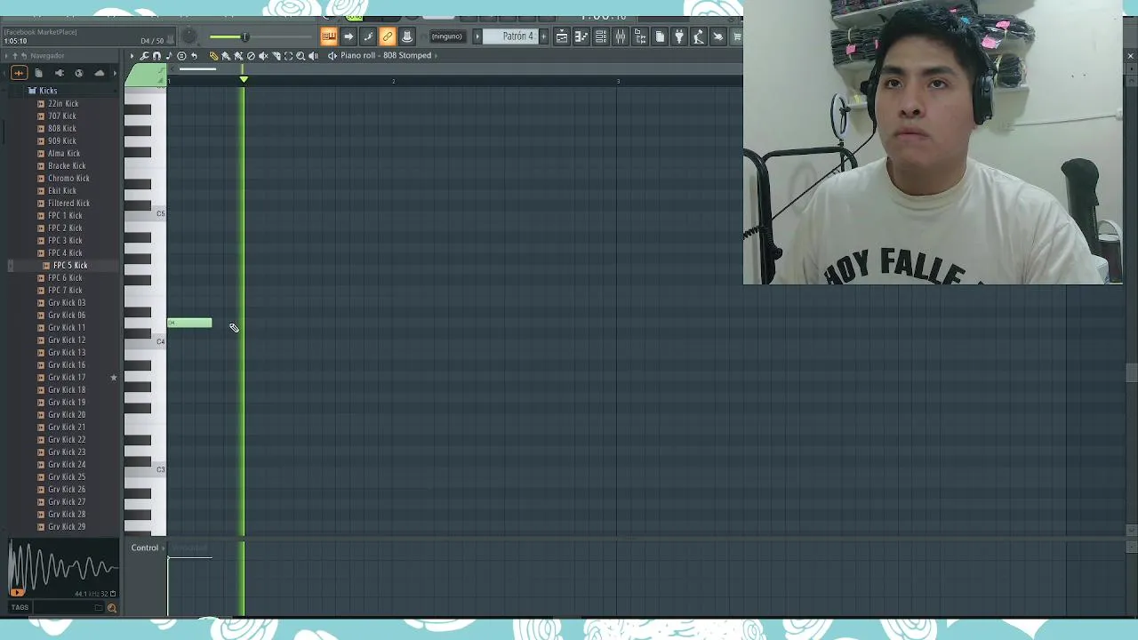1138x640 pixels.
Task: Switch to the cloud browser tab
Action: coord(99,73)
